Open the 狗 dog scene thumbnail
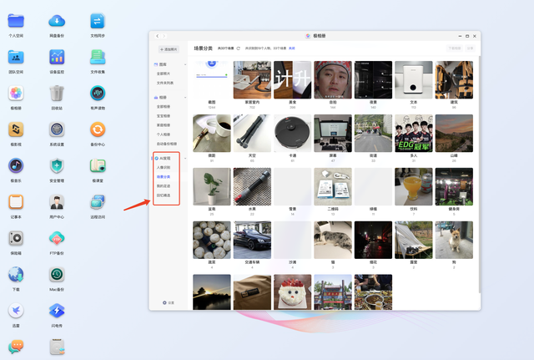Image resolution: width=534 pixels, height=360 pixels. tap(454, 240)
